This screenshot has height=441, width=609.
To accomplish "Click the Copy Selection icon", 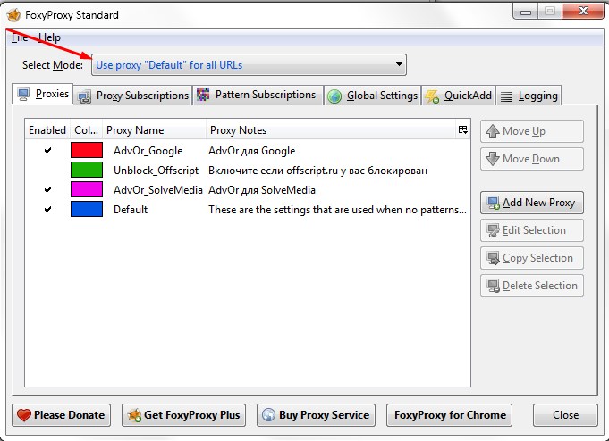I will pyautogui.click(x=494, y=258).
